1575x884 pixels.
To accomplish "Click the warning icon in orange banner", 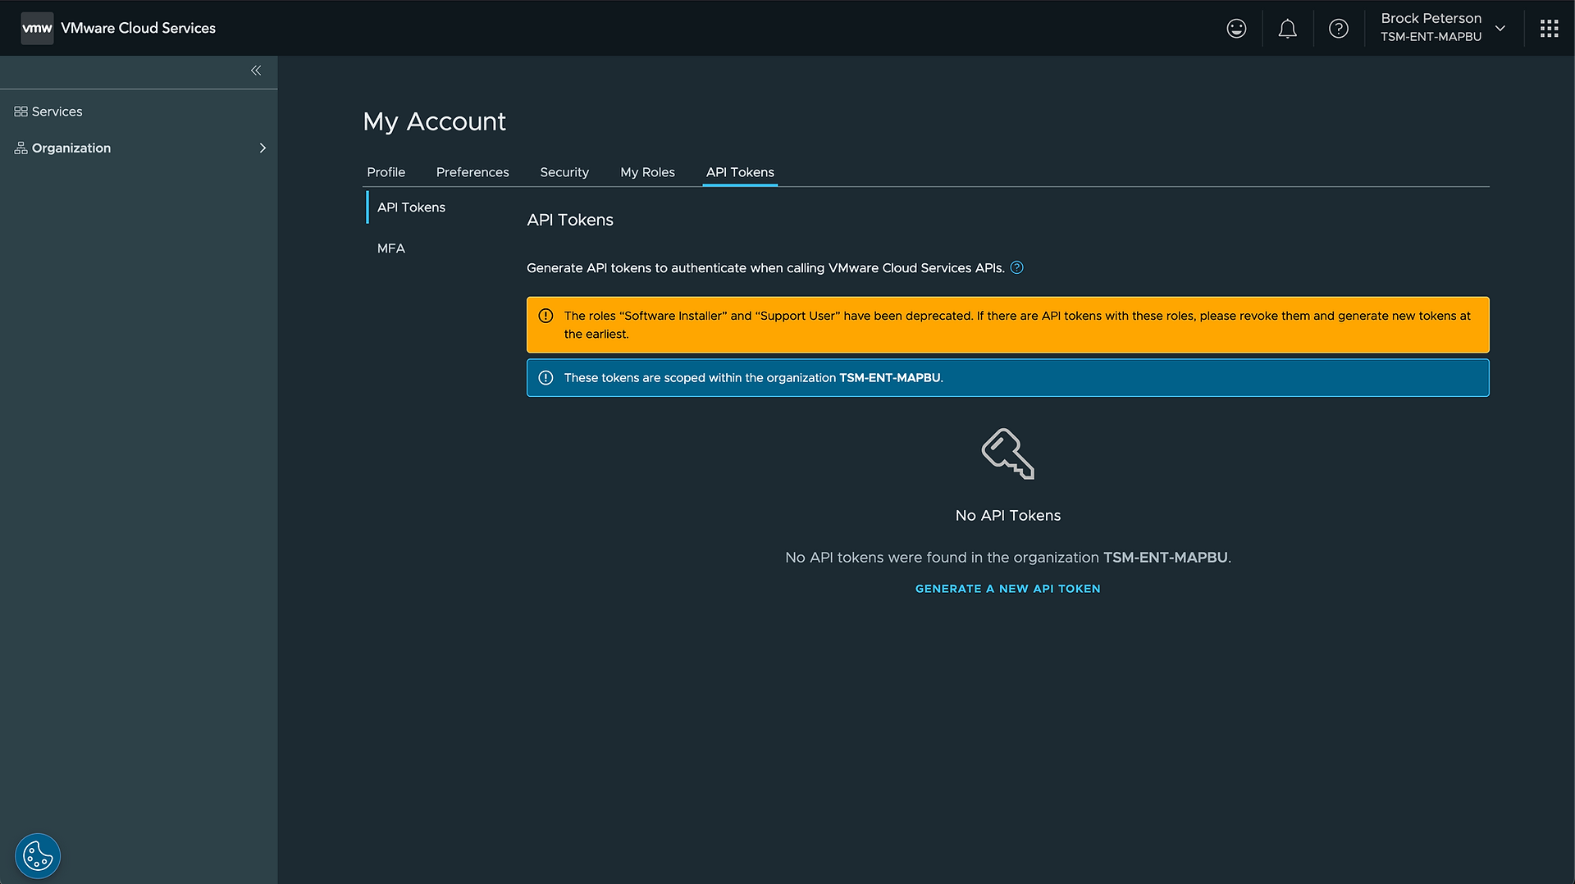I will [x=546, y=316].
